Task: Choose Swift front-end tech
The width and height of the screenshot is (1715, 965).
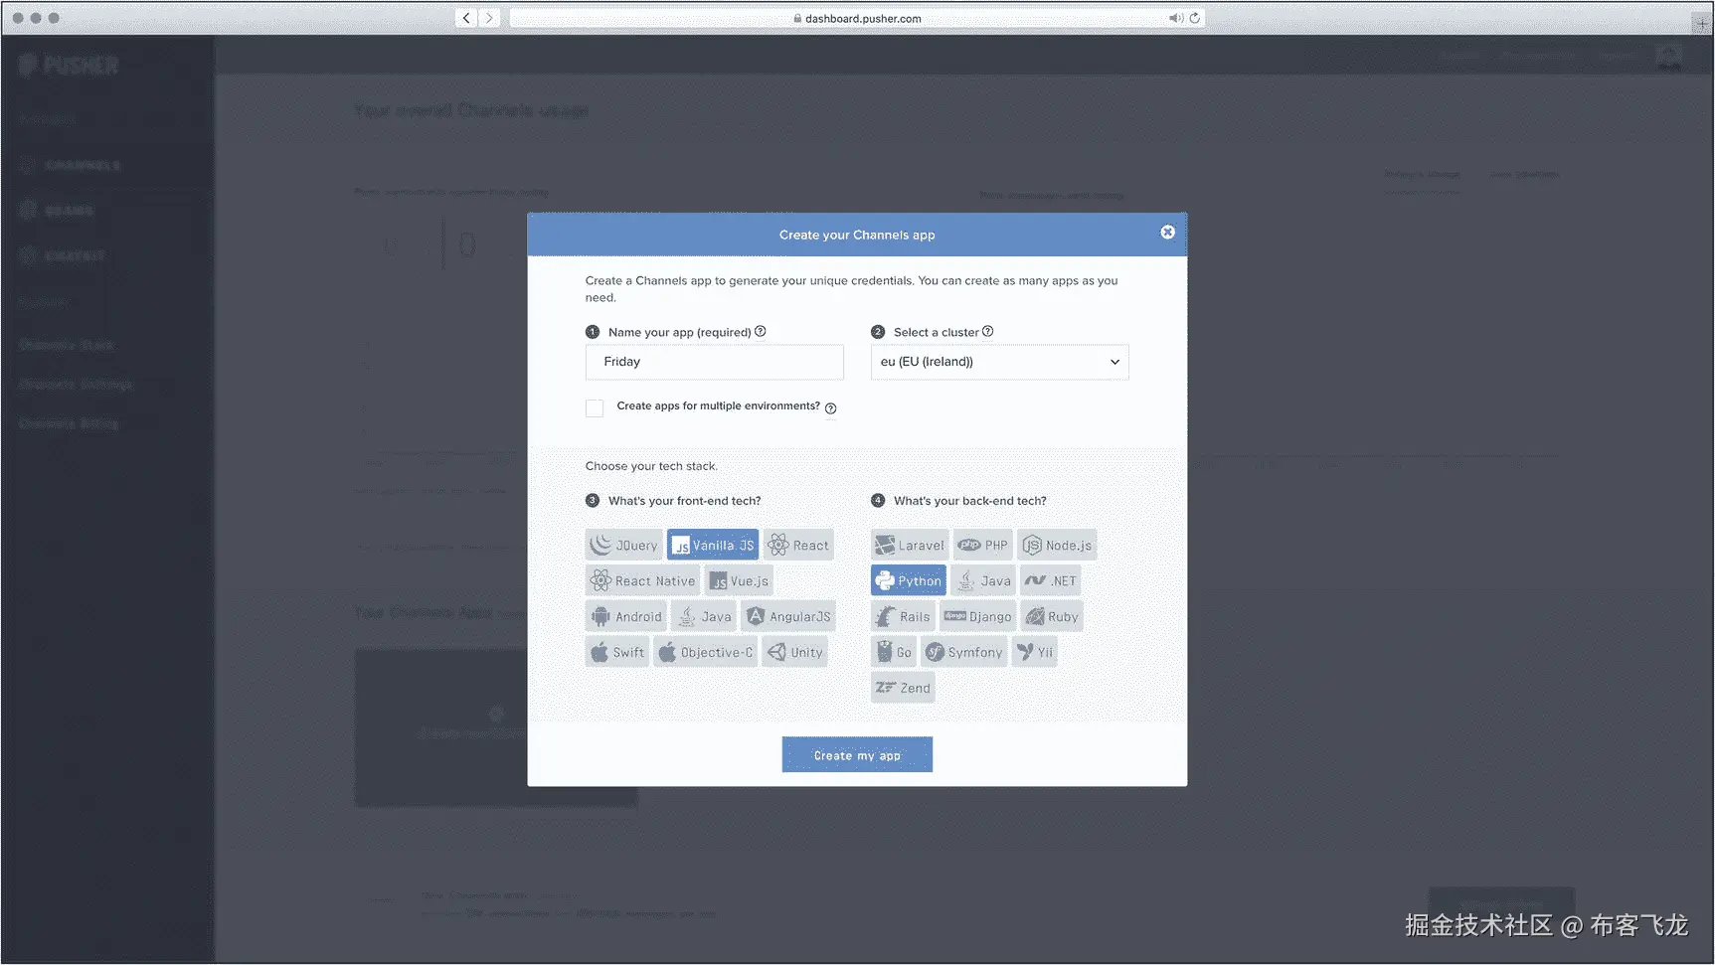Action: (617, 652)
